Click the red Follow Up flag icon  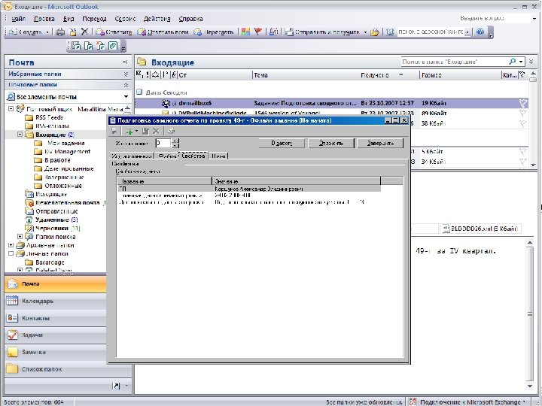tap(258, 32)
